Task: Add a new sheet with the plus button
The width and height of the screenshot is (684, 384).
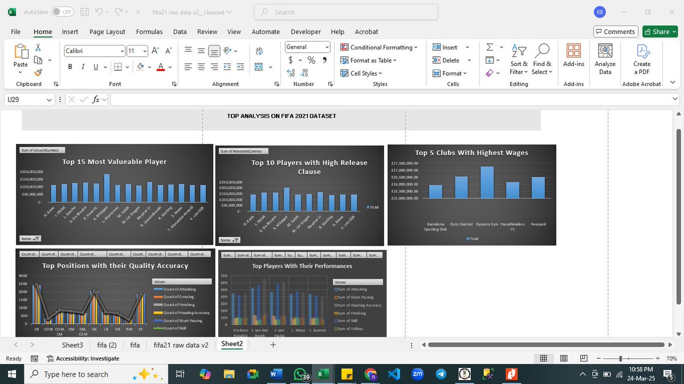Action: [273, 345]
